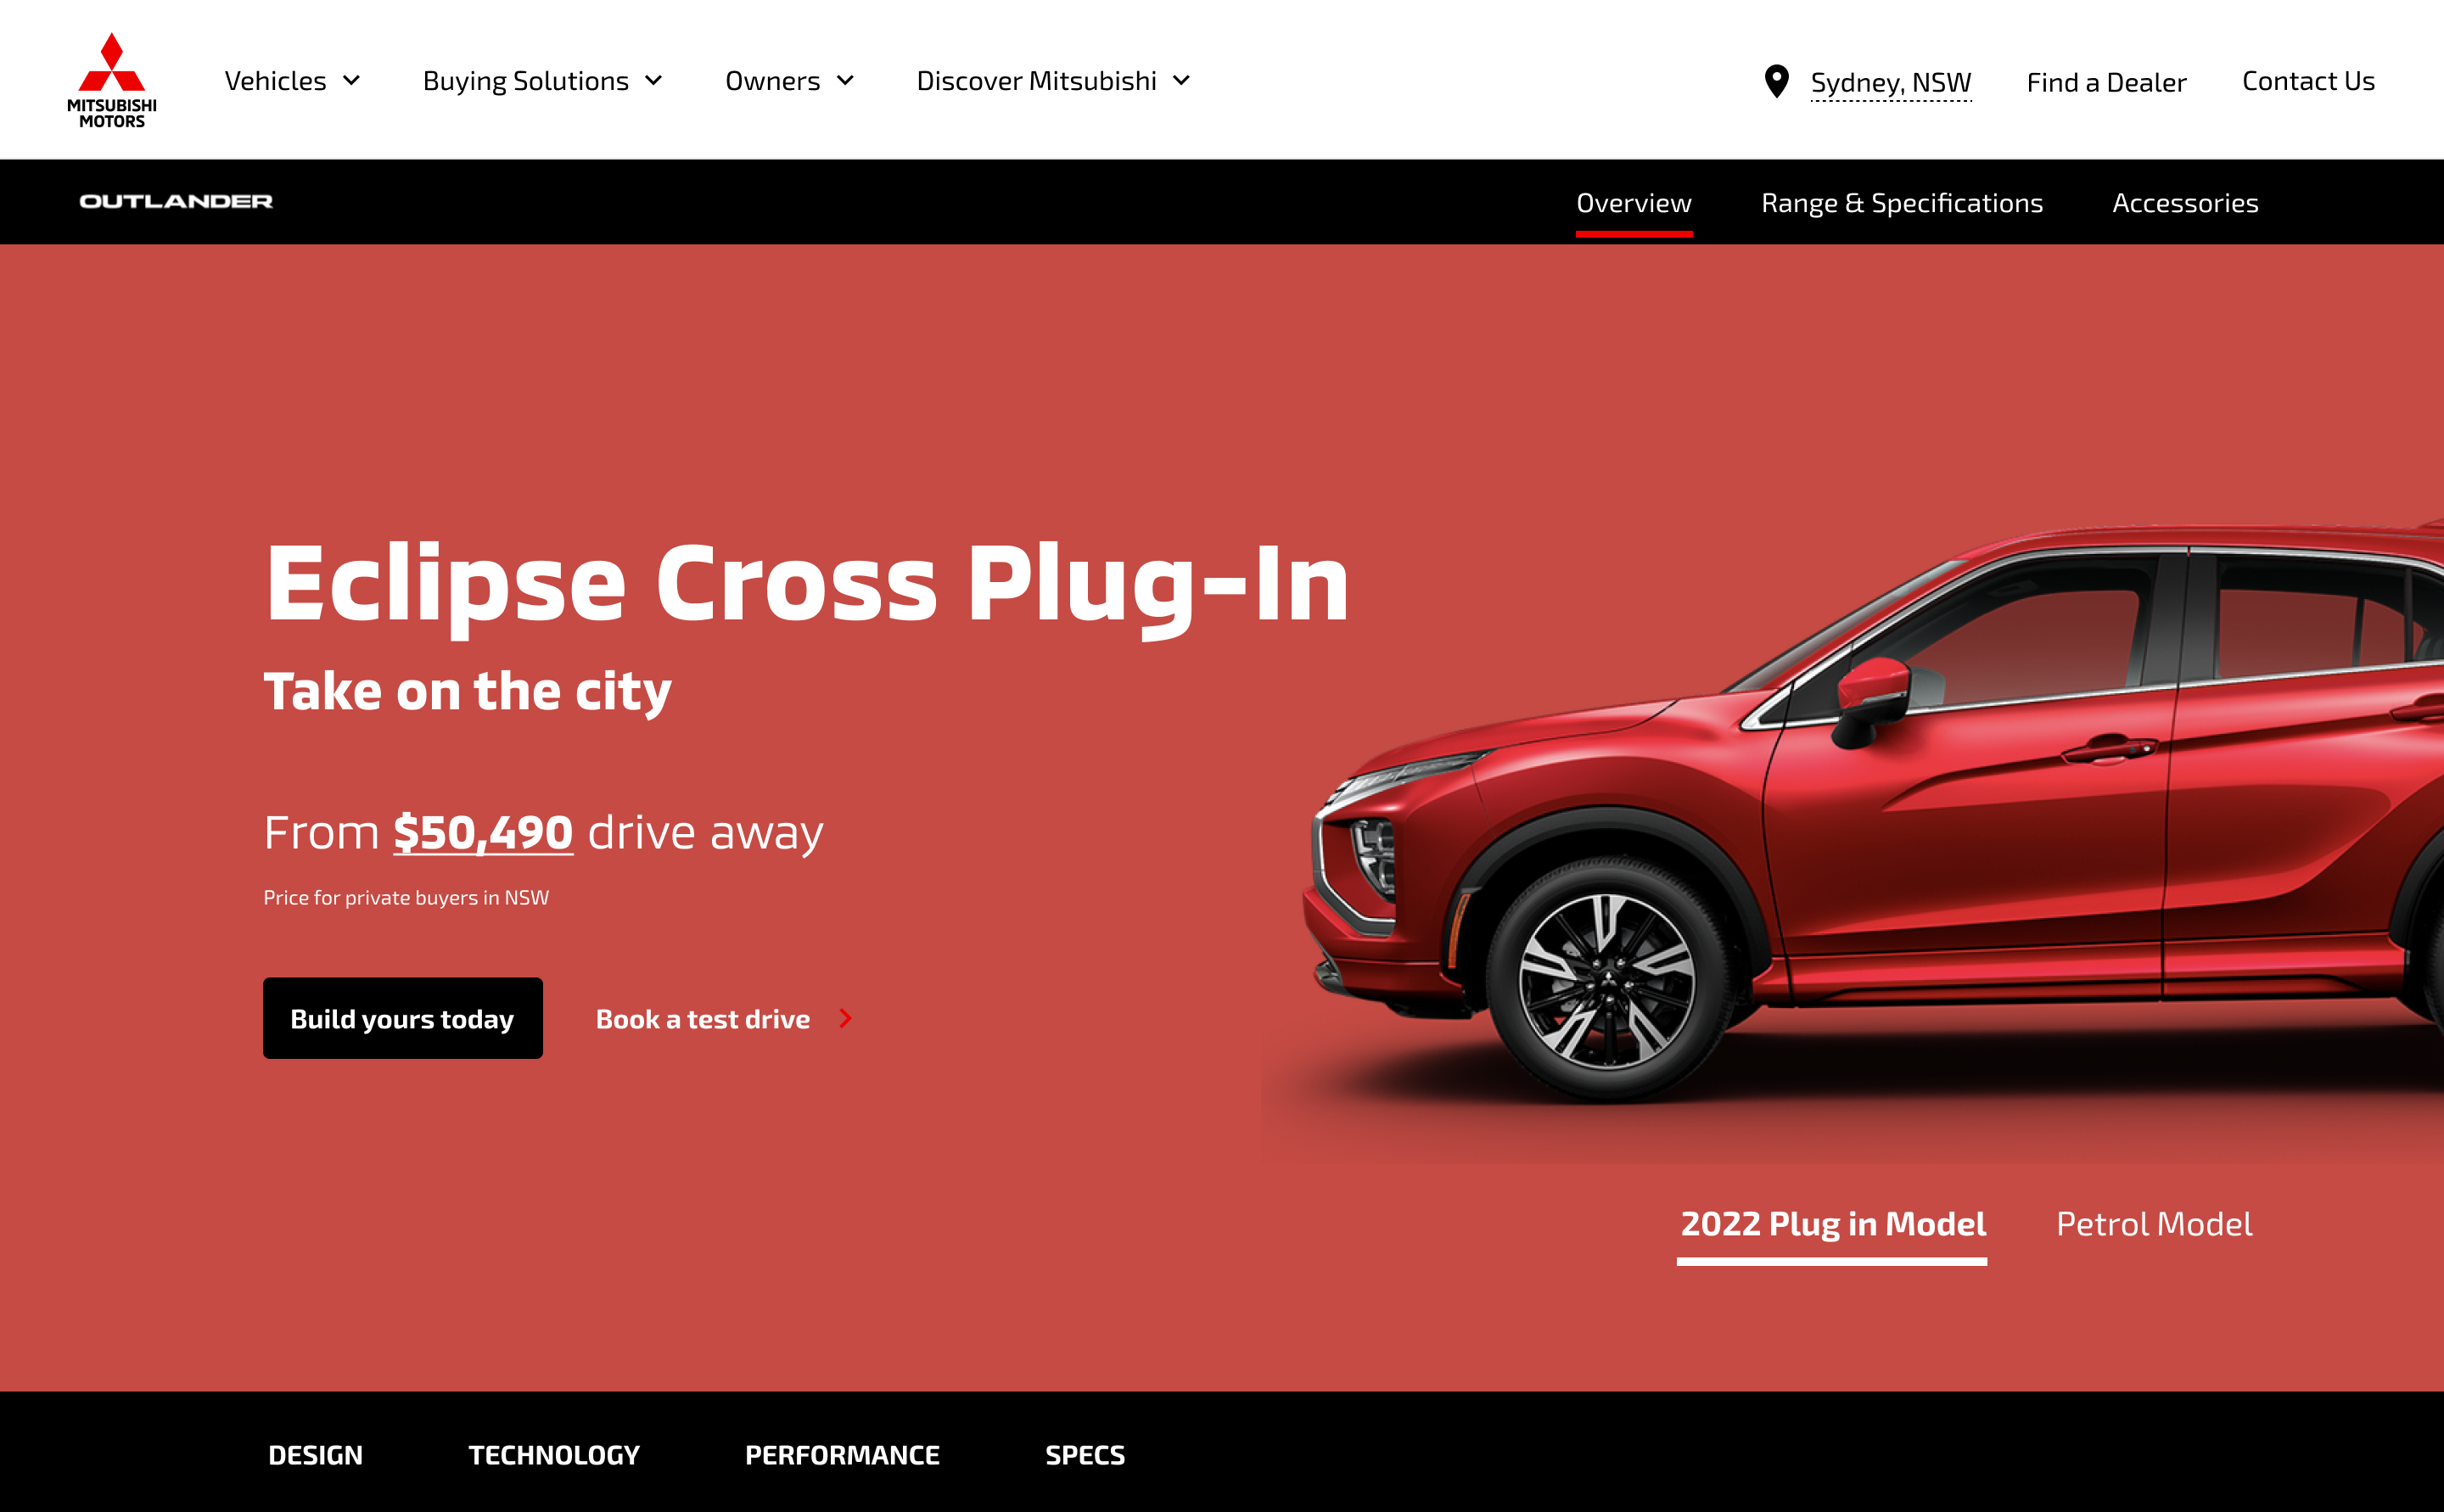The width and height of the screenshot is (2444, 1512).
Task: Open the Accessories tab
Action: point(2185,203)
